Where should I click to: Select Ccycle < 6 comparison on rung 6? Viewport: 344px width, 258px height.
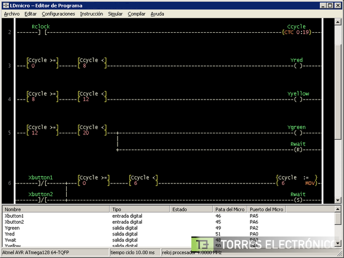144,181
